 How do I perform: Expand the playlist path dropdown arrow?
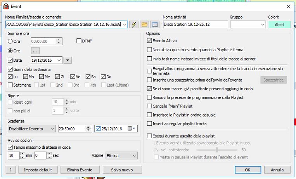coord(125,24)
